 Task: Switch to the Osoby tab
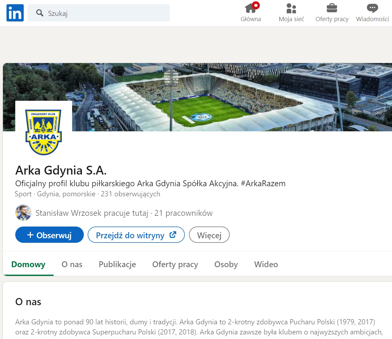[x=226, y=264]
